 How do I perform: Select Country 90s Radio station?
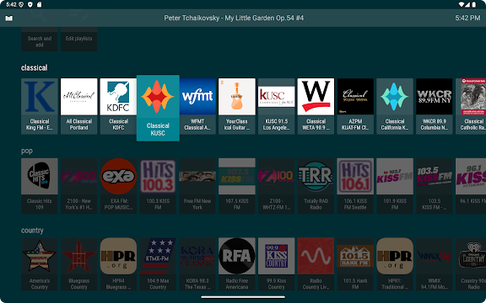coord(471,264)
